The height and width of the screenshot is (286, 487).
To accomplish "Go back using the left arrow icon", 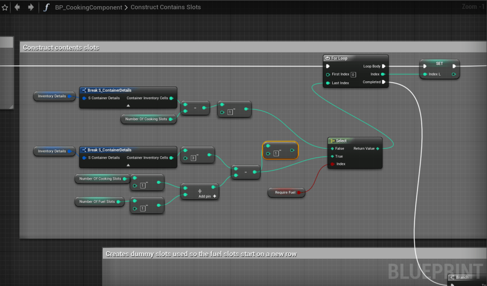I will (x=18, y=7).
